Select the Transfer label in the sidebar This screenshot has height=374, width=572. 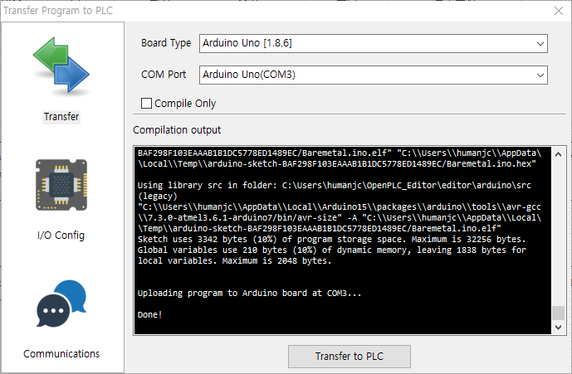pos(61,117)
